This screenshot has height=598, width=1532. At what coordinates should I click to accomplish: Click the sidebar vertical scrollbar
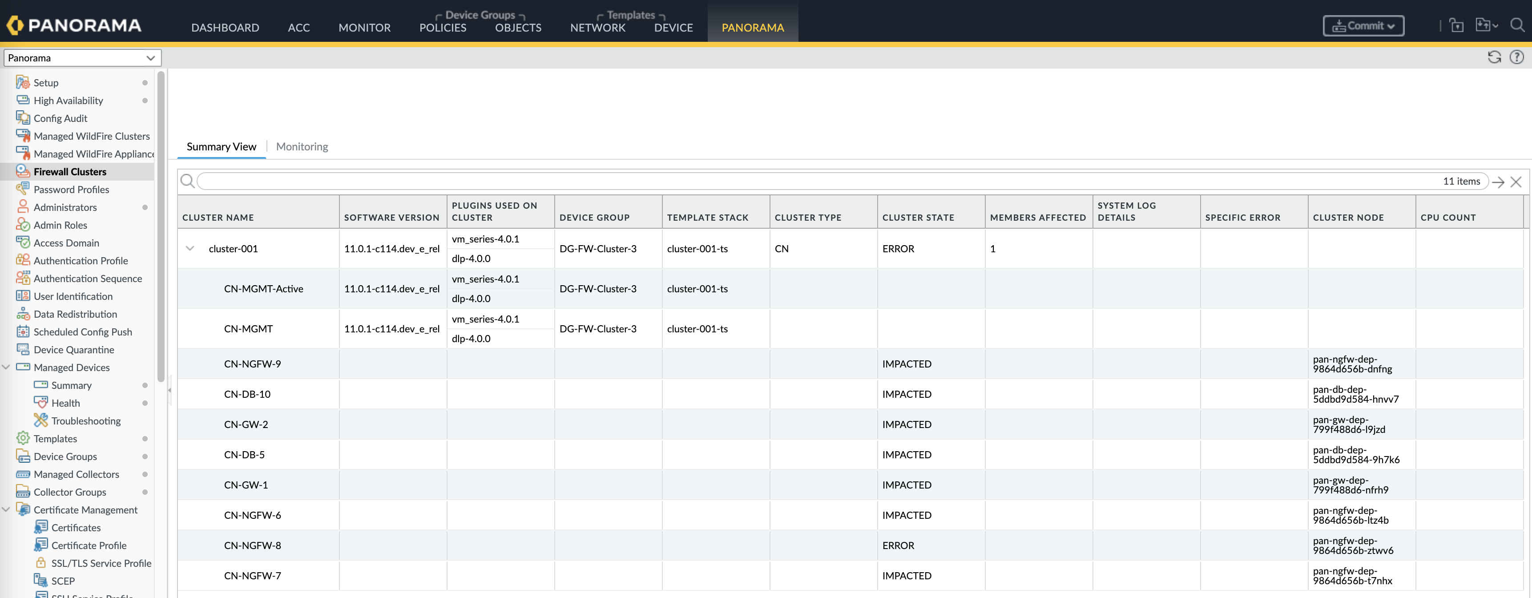pyautogui.click(x=160, y=226)
